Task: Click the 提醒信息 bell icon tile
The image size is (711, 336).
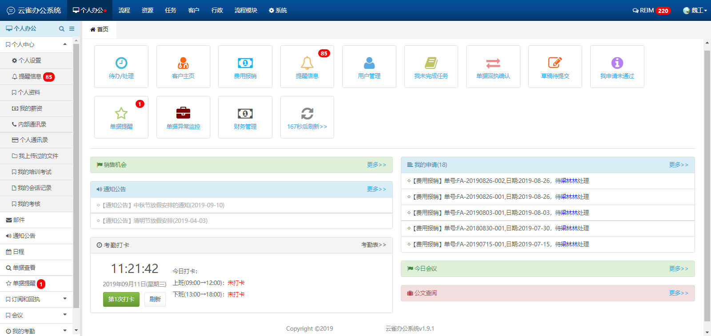Action: pos(307,67)
